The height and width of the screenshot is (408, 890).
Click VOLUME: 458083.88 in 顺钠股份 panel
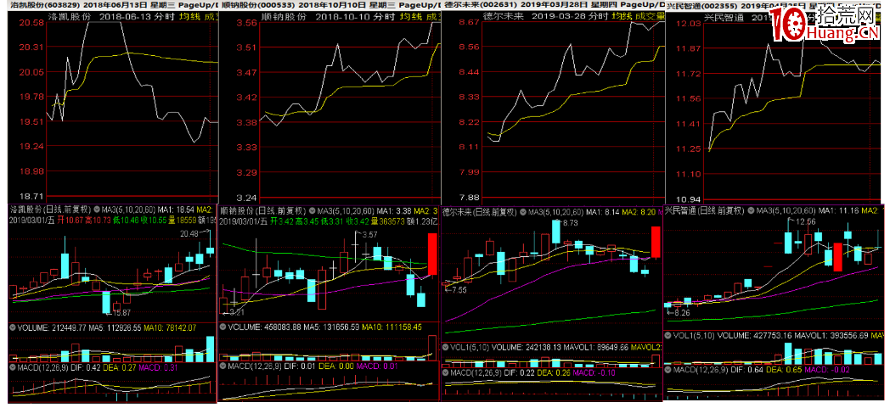pyautogui.click(x=264, y=327)
